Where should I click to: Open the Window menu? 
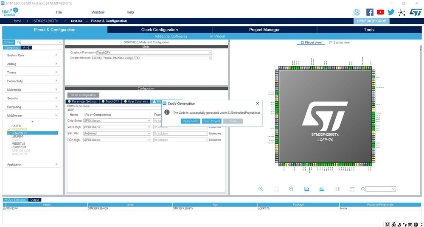click(98, 12)
